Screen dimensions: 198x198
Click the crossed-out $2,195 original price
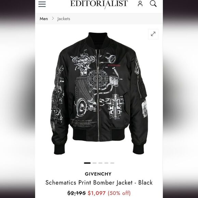(x=76, y=193)
